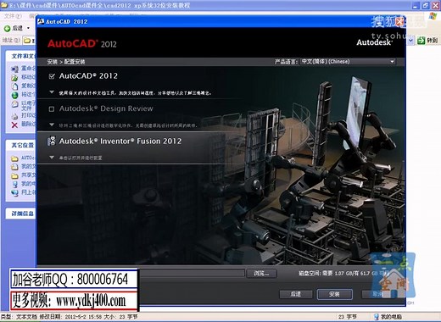
Task: Click My Documents folder icon in Other Places
Action: [x=14, y=167]
